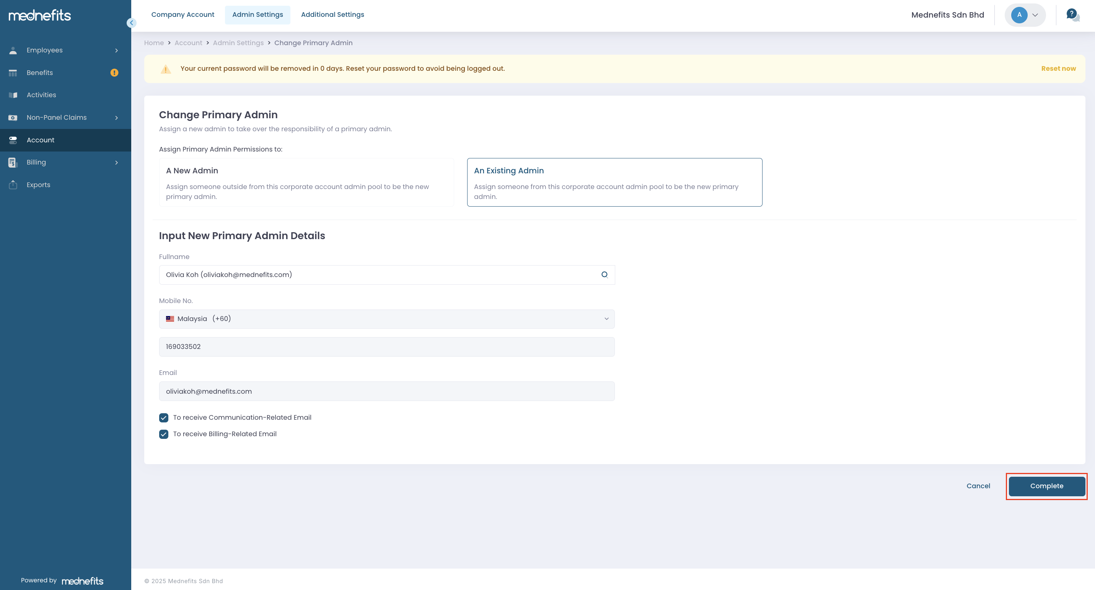Open Activities in the sidebar
Screen dimensions: 1095x590
[x=65, y=95]
